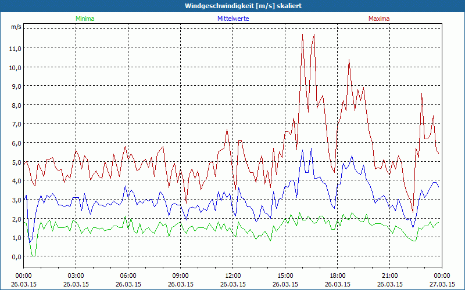Click the 12:00 time axis label
The image size is (465, 290).
point(233,275)
